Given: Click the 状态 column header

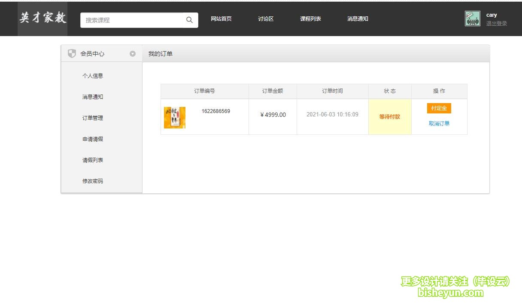Looking at the screenshot, I should pos(390,91).
